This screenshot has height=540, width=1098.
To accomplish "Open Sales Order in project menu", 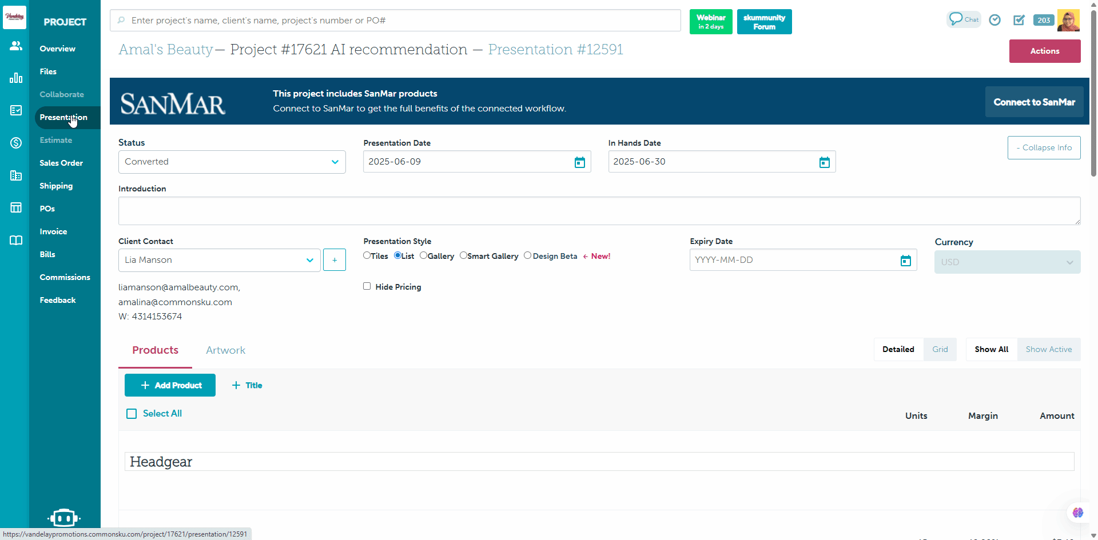I will 61,163.
